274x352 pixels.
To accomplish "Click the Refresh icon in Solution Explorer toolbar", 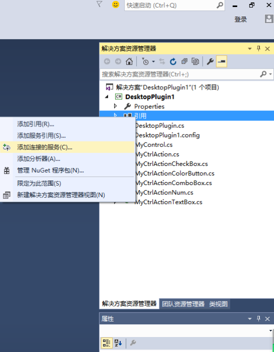I will (x=173, y=61).
